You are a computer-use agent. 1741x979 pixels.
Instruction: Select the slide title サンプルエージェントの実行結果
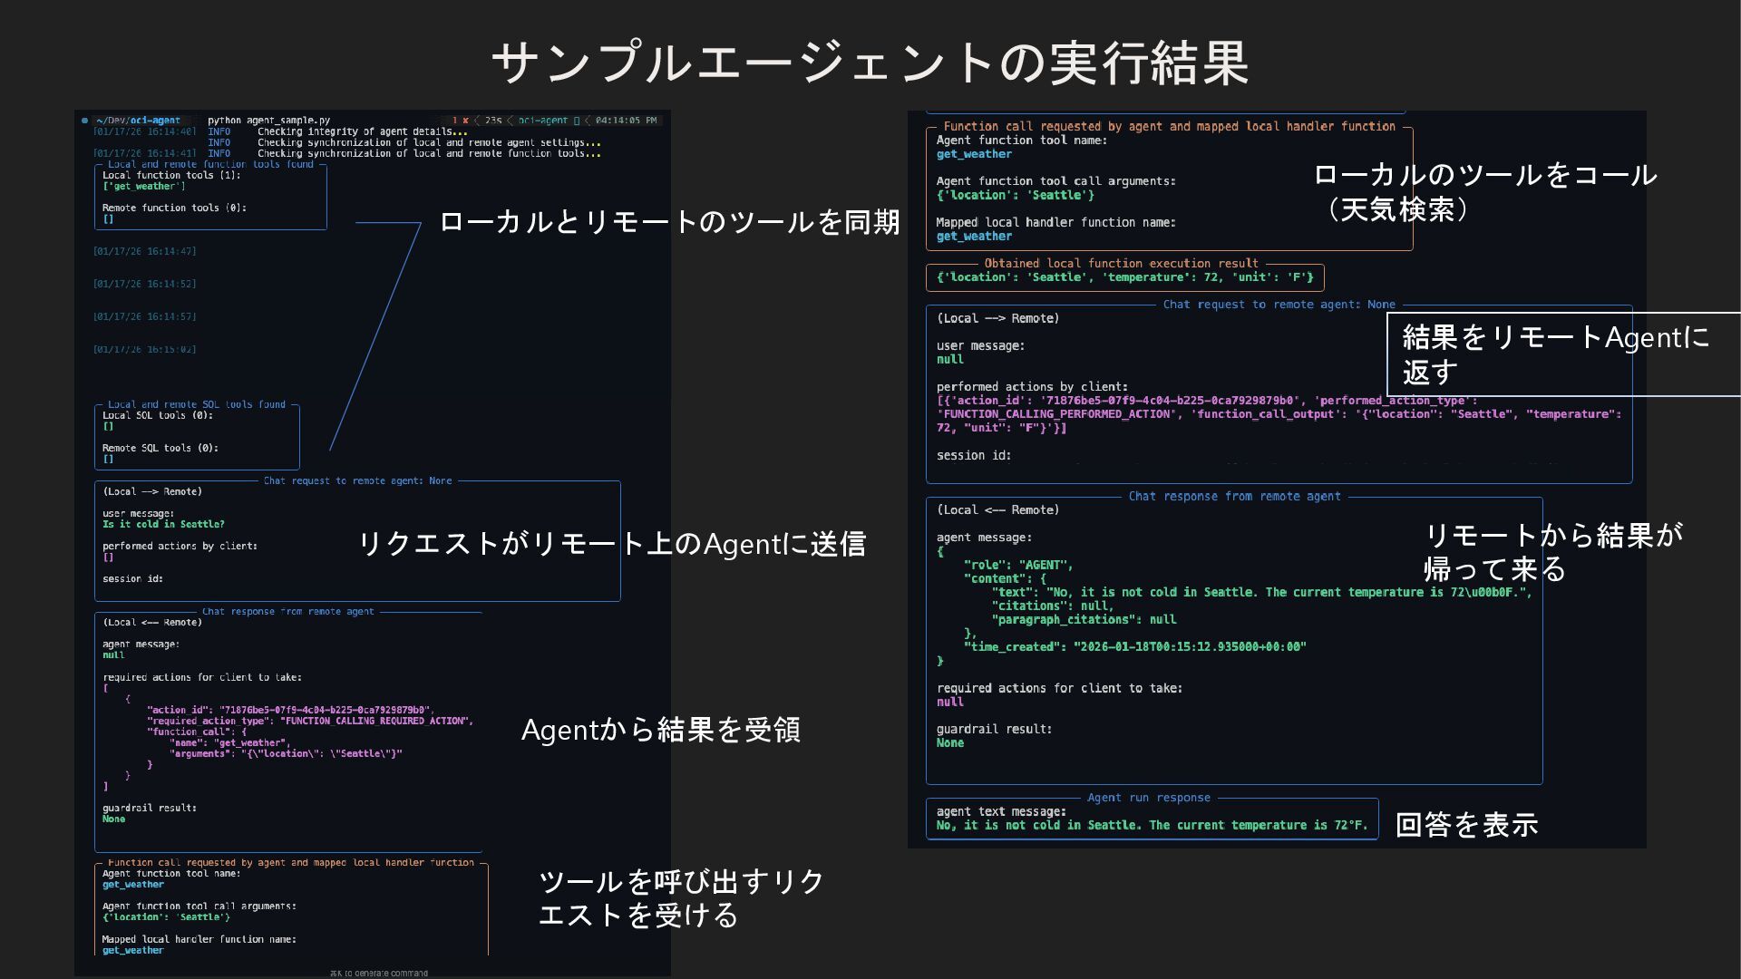pyautogui.click(x=870, y=63)
